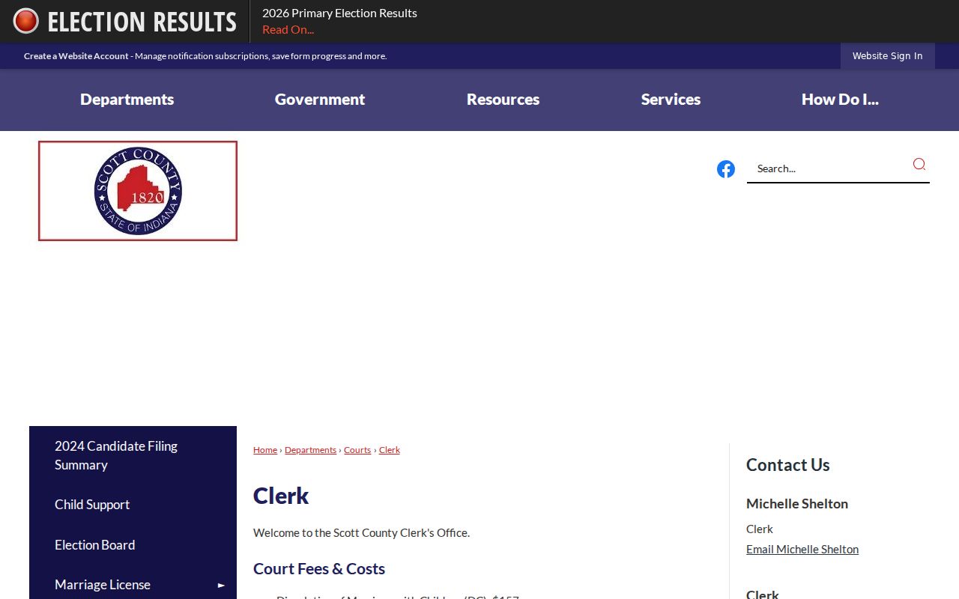
Task: Click the Scott County seal logo
Action: click(138, 191)
